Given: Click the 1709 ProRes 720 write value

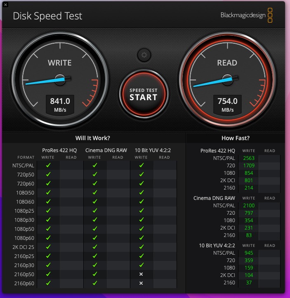Looking at the screenshot, I should click(x=249, y=166).
